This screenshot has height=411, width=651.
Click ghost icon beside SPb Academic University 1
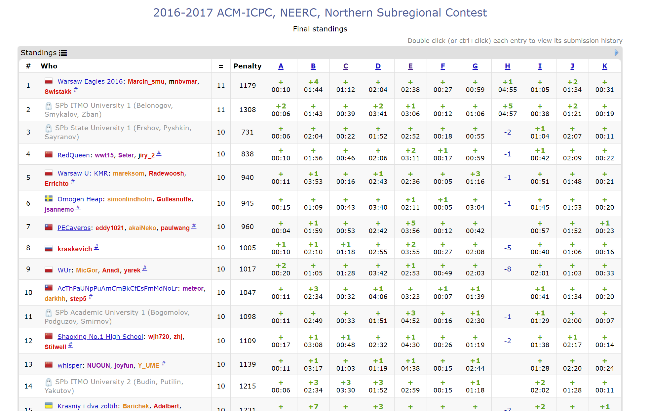point(49,313)
